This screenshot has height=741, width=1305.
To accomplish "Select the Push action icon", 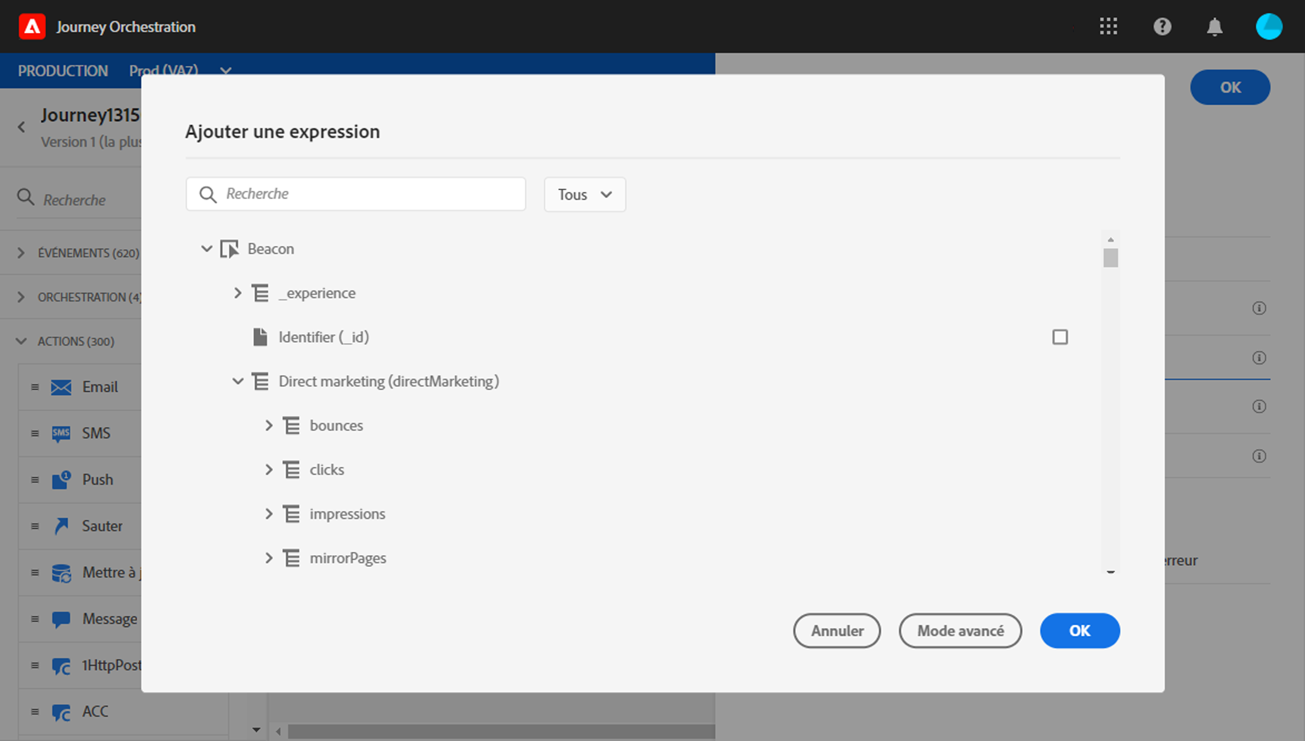I will point(61,480).
